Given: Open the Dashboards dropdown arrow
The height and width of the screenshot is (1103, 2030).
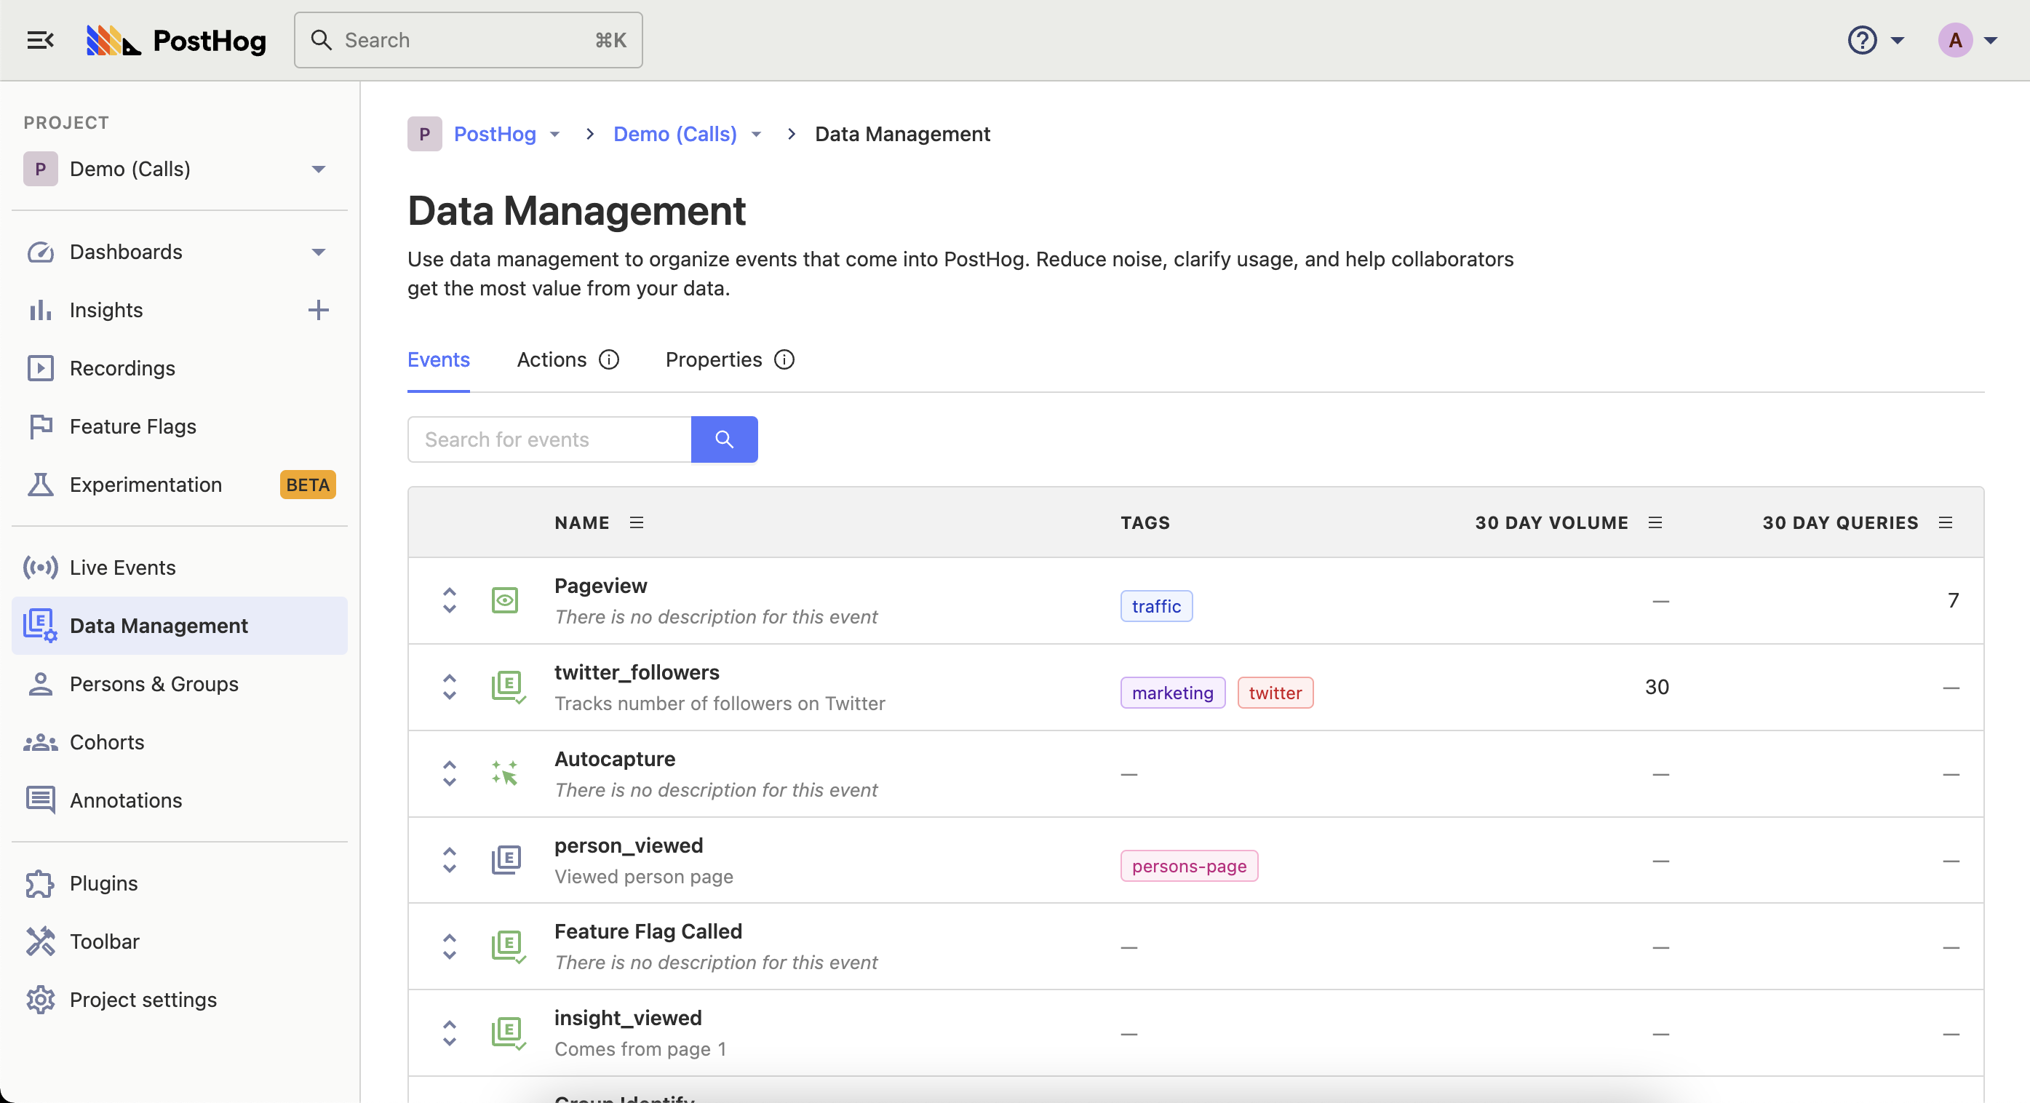Looking at the screenshot, I should (319, 251).
